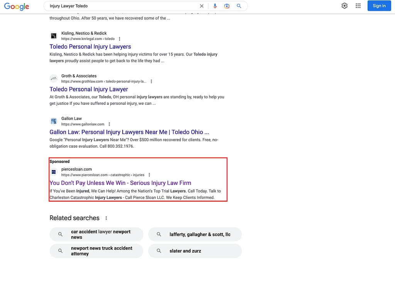Image resolution: width=395 pixels, height=287 pixels.
Task: Search lafferty, gallagher & scott, llc suggestion
Action: click(195, 235)
